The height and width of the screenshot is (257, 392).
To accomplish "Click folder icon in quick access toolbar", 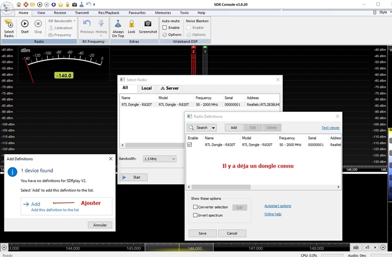I will pos(32,4).
